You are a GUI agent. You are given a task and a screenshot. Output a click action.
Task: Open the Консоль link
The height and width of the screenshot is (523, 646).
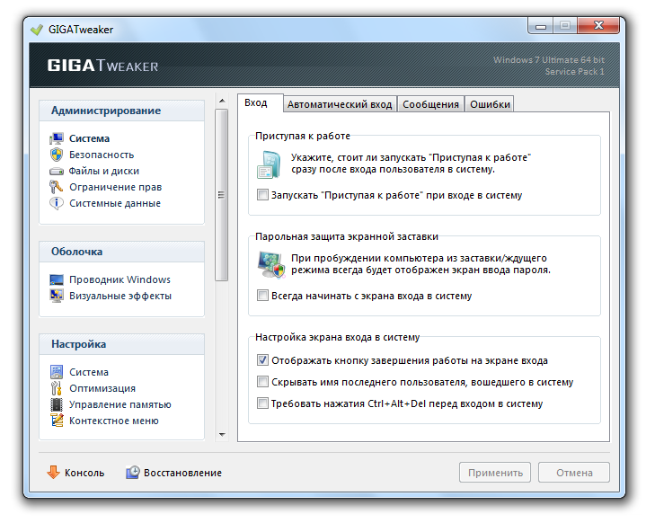click(x=75, y=473)
